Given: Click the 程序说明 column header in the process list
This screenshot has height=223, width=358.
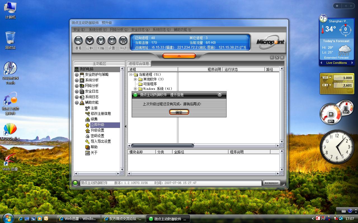Looking at the screenshot, I should click(200, 69).
